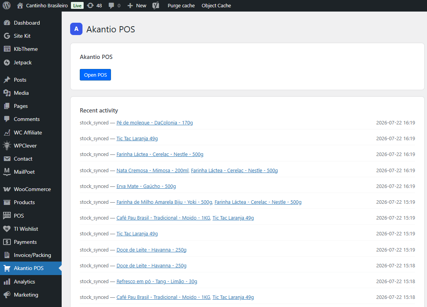Open the MailPoet sidebar icon
427x307 pixels.
(x=7, y=172)
